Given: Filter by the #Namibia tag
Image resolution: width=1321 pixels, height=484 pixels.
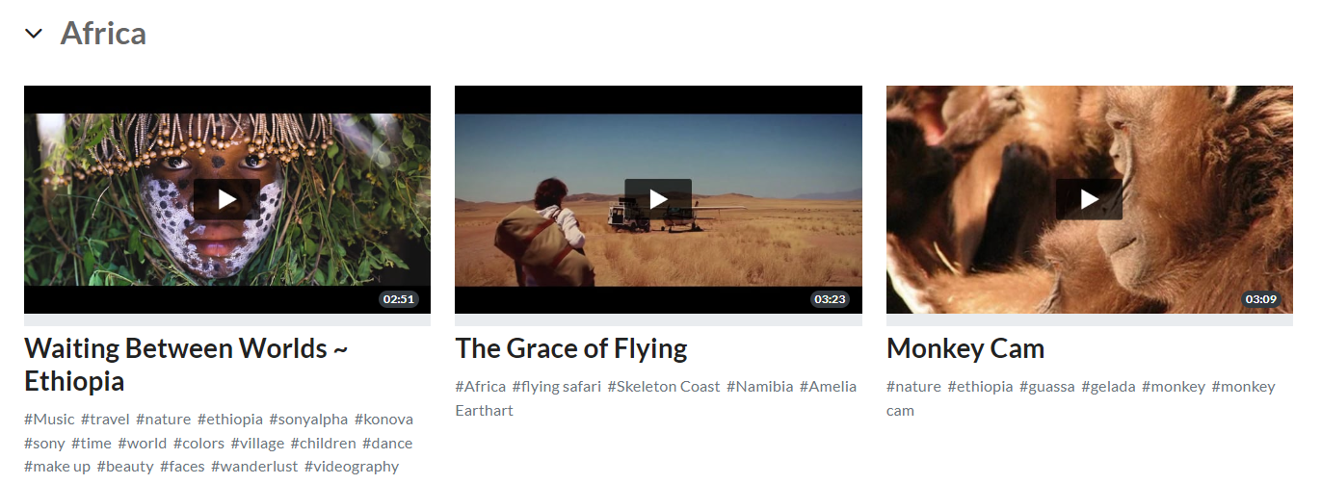Looking at the screenshot, I should click(760, 387).
